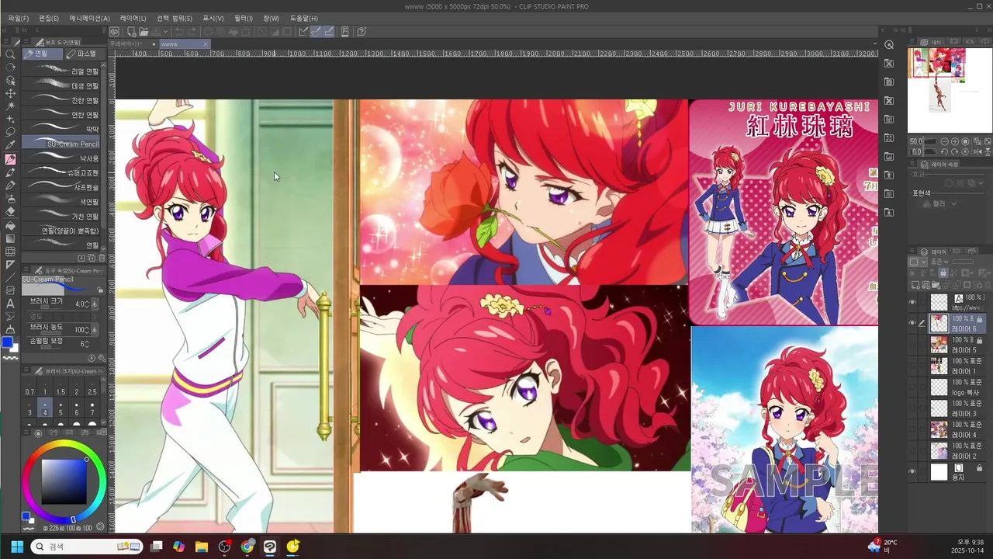Show the 레이어 2 layer
Image resolution: width=993 pixels, height=559 pixels.
[912, 450]
